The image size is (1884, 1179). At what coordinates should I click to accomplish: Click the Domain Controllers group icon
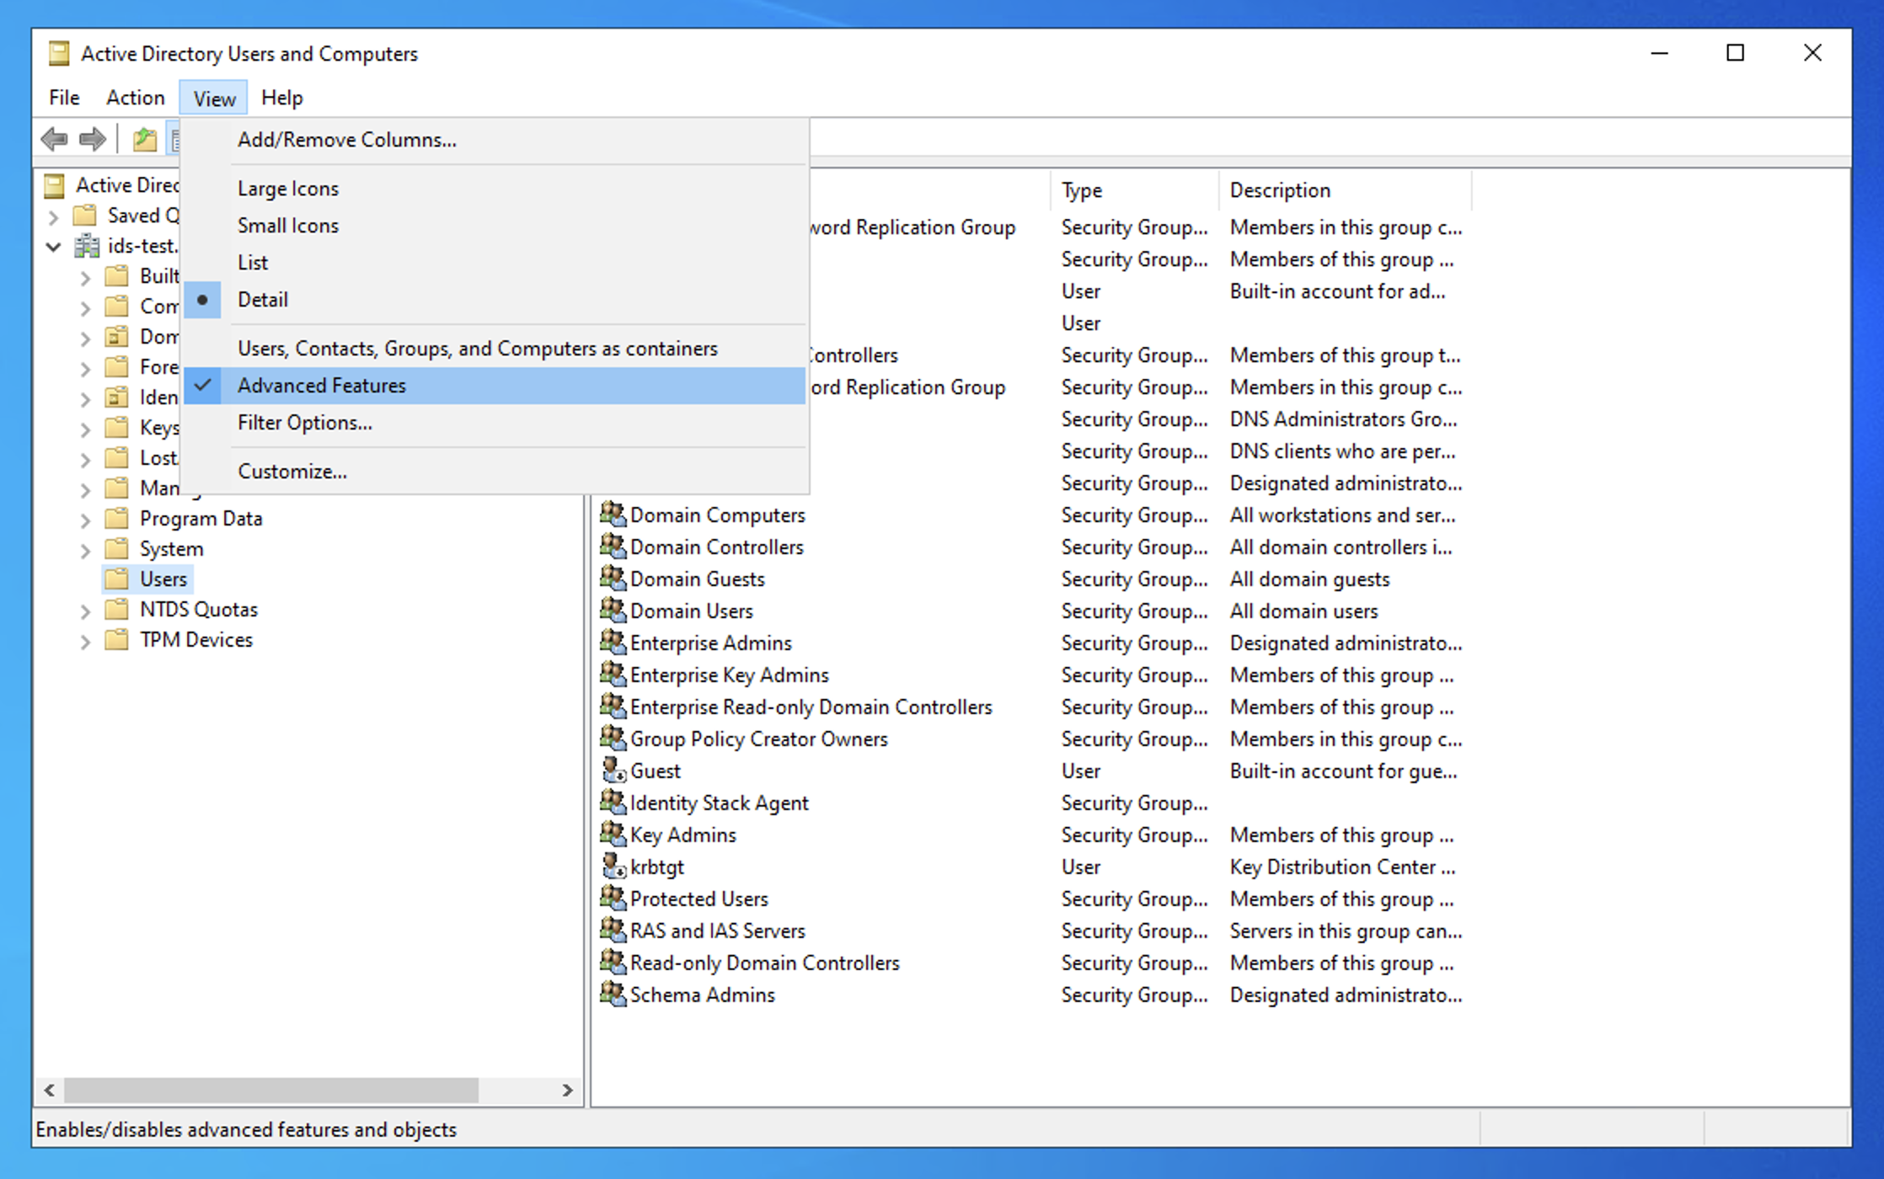(x=613, y=546)
